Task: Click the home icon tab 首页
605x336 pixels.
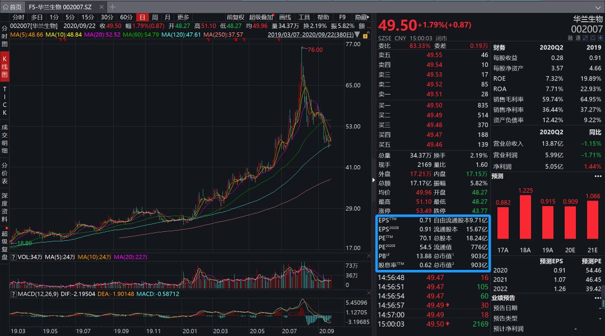Action: pyautogui.click(x=12, y=7)
